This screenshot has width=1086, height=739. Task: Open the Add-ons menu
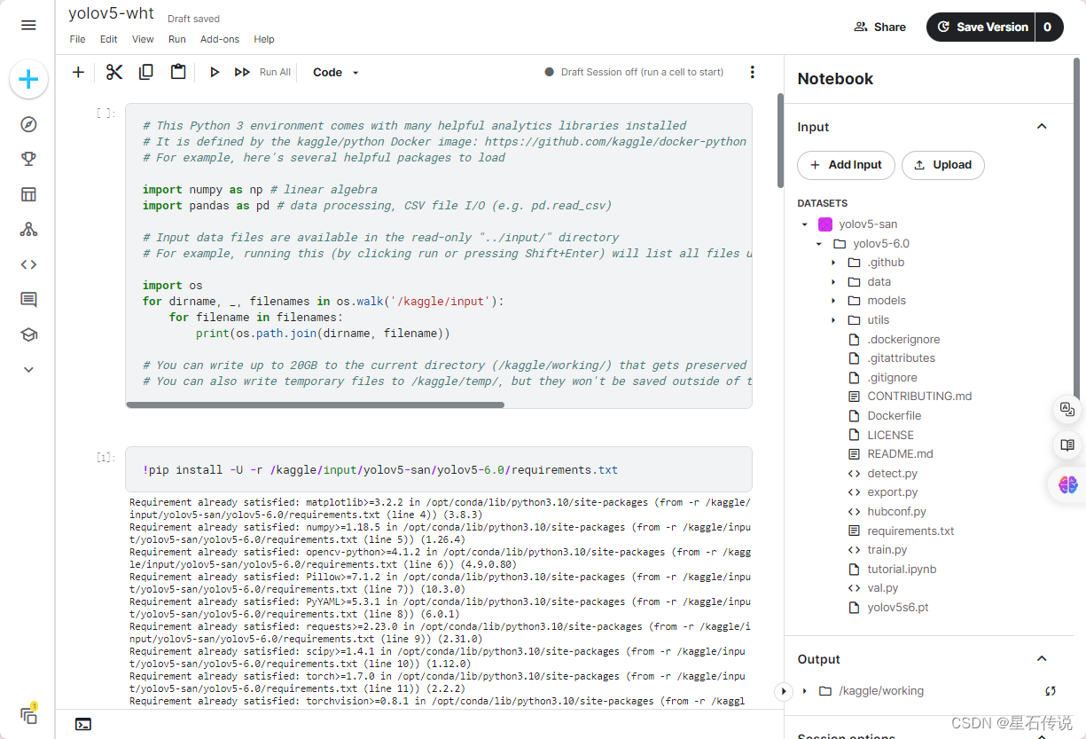point(220,39)
